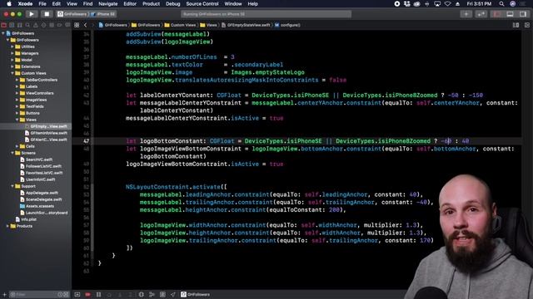Open the Product menu
This screenshot has height=299, width=533.
(x=151, y=3)
